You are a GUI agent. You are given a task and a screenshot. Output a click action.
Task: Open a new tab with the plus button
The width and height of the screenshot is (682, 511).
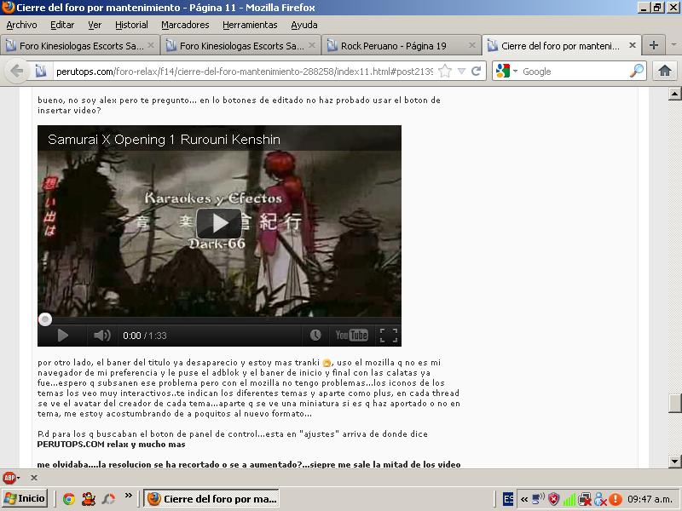click(653, 45)
